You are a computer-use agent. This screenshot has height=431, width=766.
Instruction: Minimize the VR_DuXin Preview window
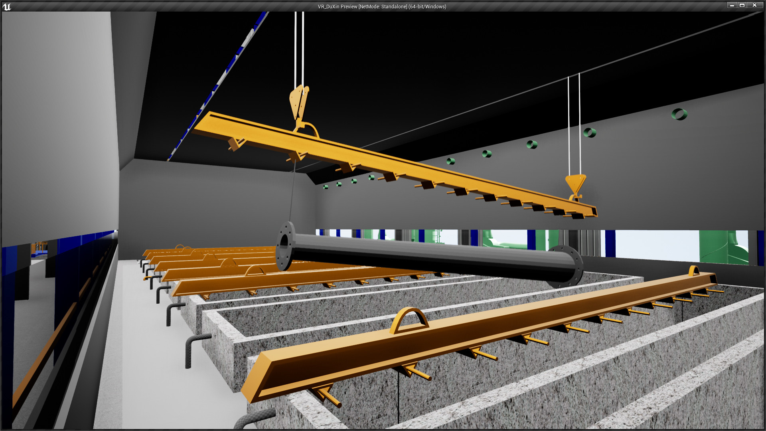tap(732, 5)
